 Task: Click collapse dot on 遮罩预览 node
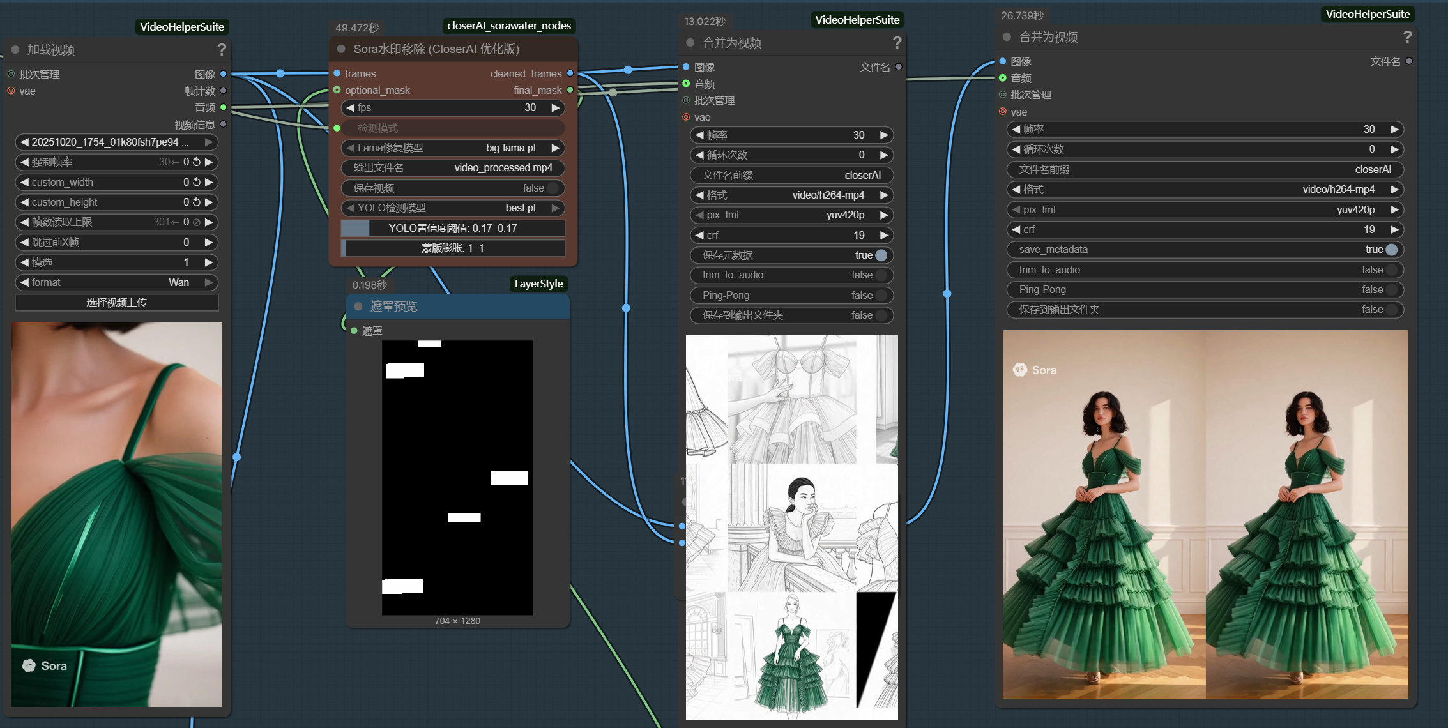(358, 307)
